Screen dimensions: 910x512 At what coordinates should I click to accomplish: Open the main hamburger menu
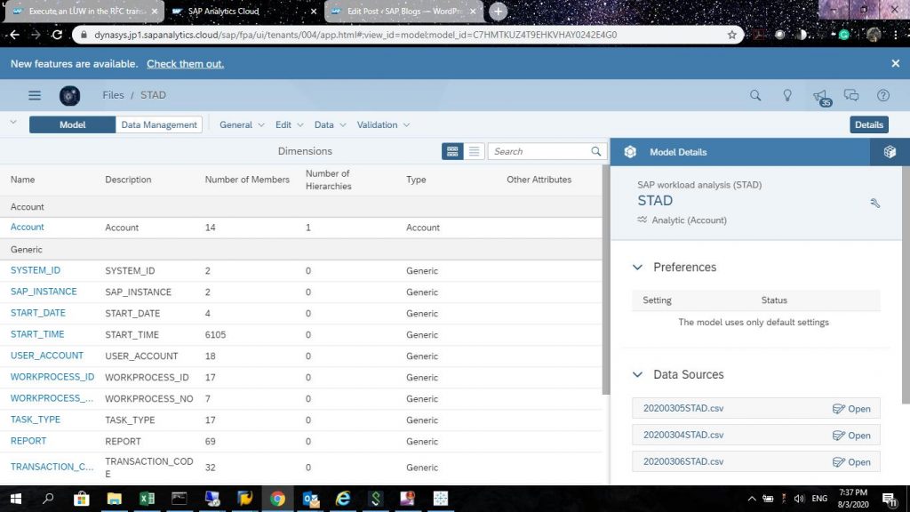click(x=35, y=95)
